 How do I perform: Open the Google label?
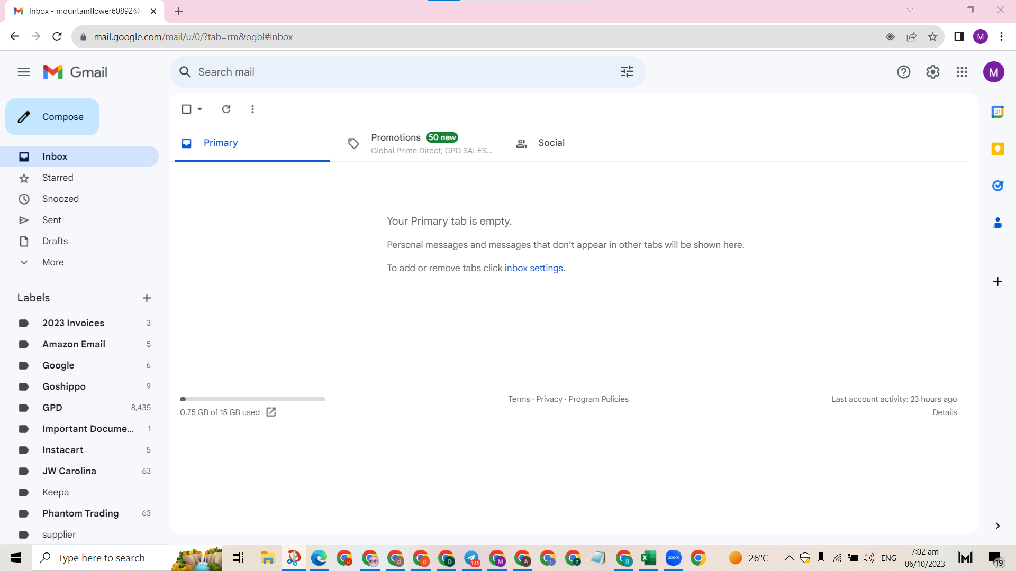(x=79, y=365)
